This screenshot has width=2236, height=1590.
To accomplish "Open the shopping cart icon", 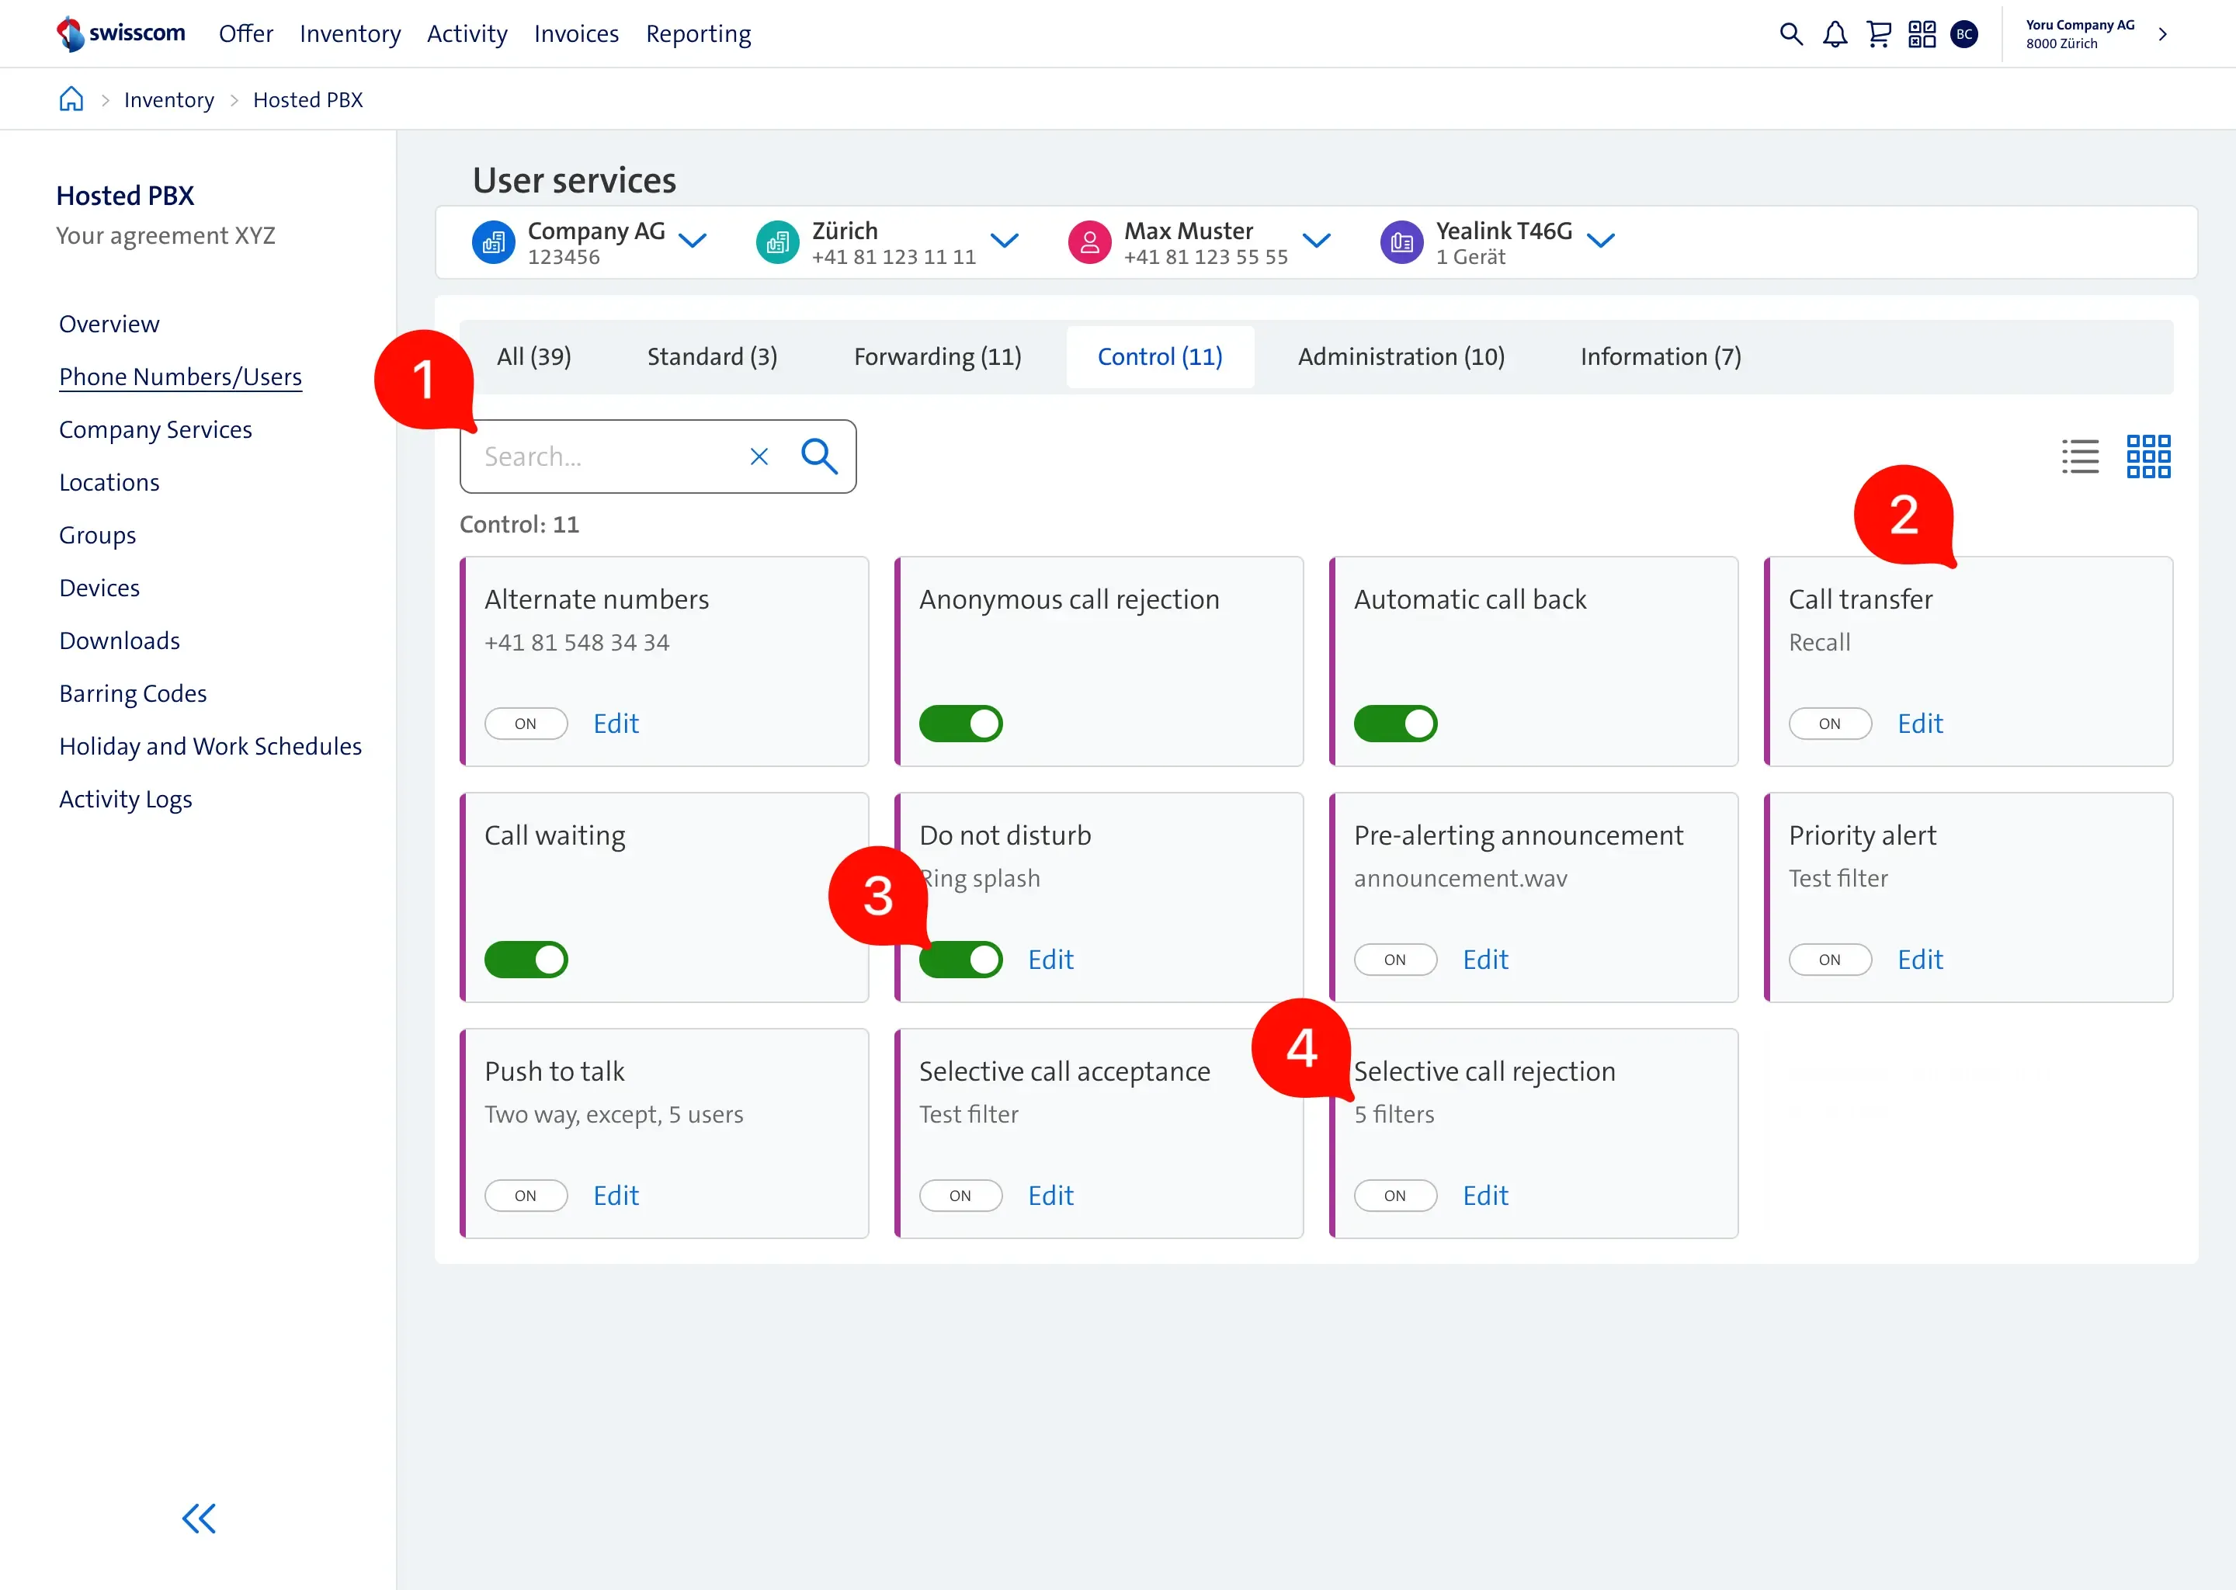I will pyautogui.click(x=1879, y=33).
